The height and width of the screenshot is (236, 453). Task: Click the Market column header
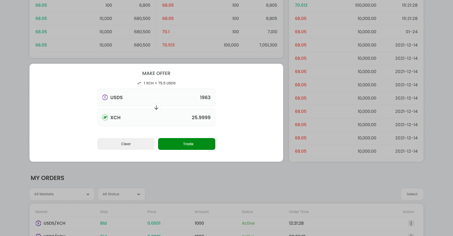(41, 212)
